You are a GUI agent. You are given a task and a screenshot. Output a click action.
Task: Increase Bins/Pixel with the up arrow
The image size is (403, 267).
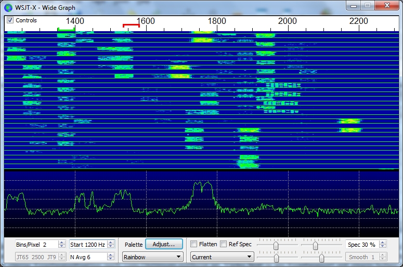[62, 242]
